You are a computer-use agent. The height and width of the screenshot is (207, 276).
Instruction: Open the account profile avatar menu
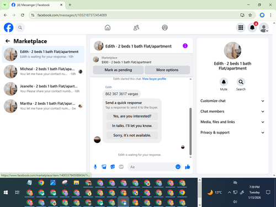(264, 28)
